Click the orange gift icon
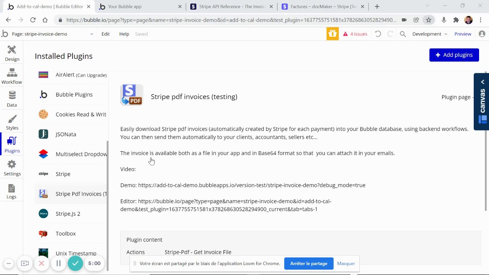This screenshot has height=275, width=489. 332,34
